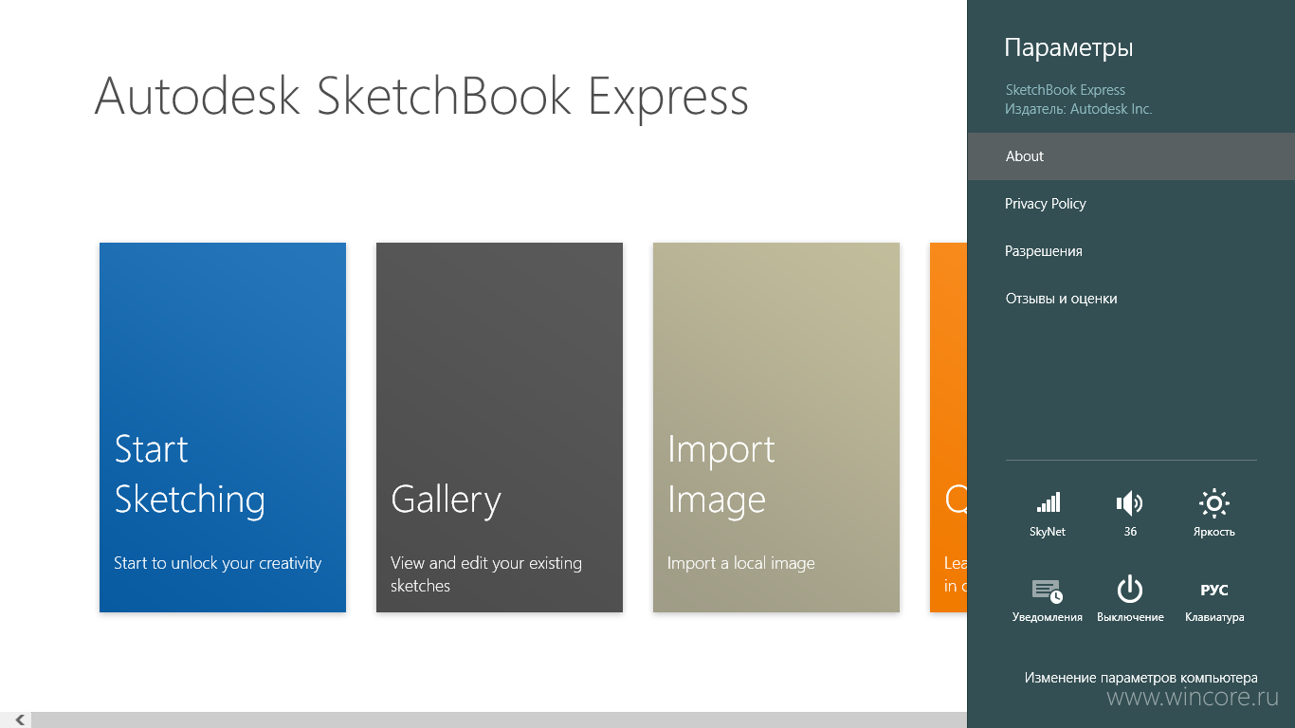Click the Параметры pane heading
Viewport: 1295px width, 728px height.
pyautogui.click(x=1069, y=47)
